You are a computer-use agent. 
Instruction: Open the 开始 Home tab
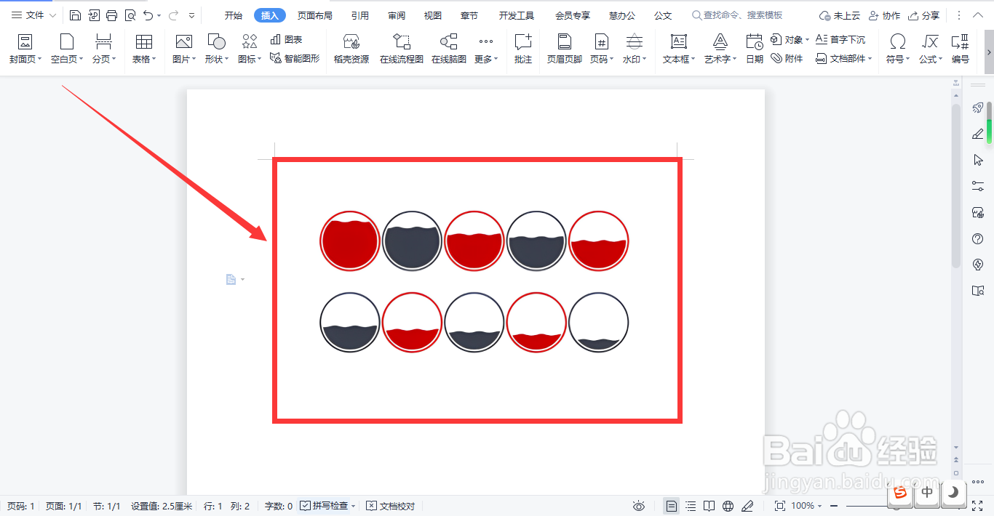pos(234,15)
